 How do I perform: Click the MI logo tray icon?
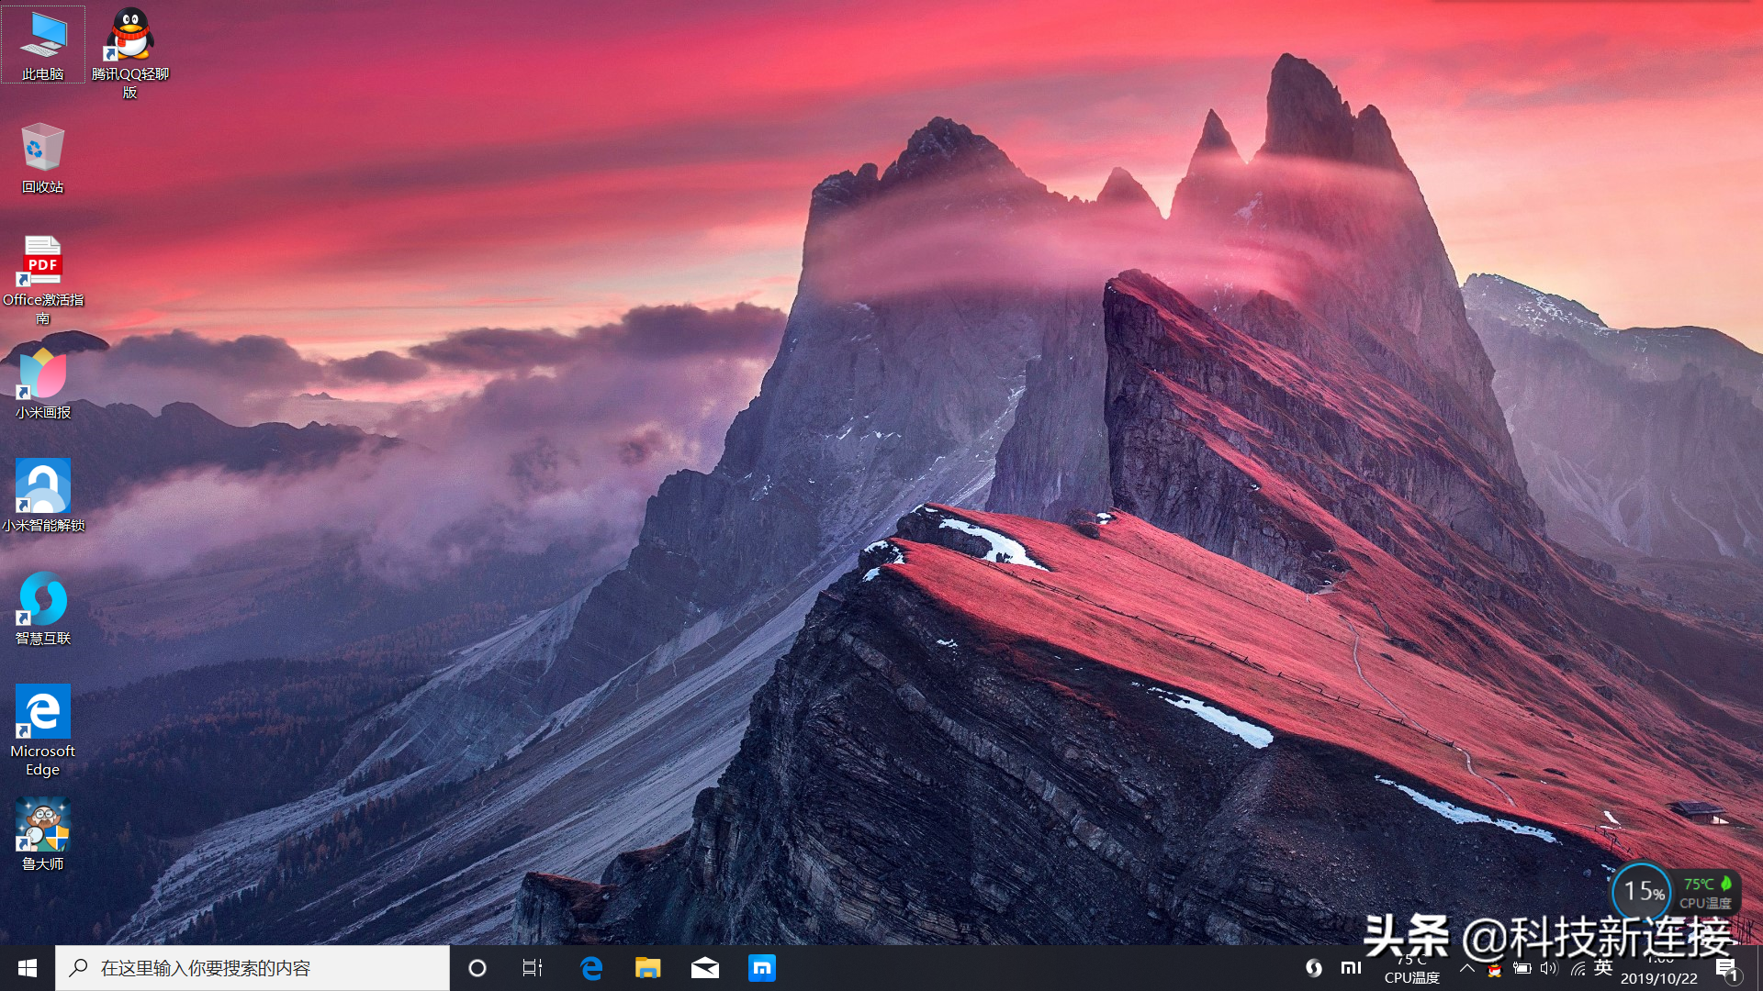click(x=1351, y=967)
